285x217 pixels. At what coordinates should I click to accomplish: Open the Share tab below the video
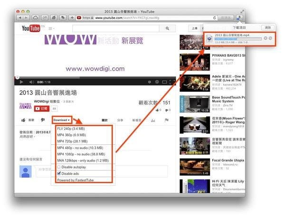click(x=120, y=120)
